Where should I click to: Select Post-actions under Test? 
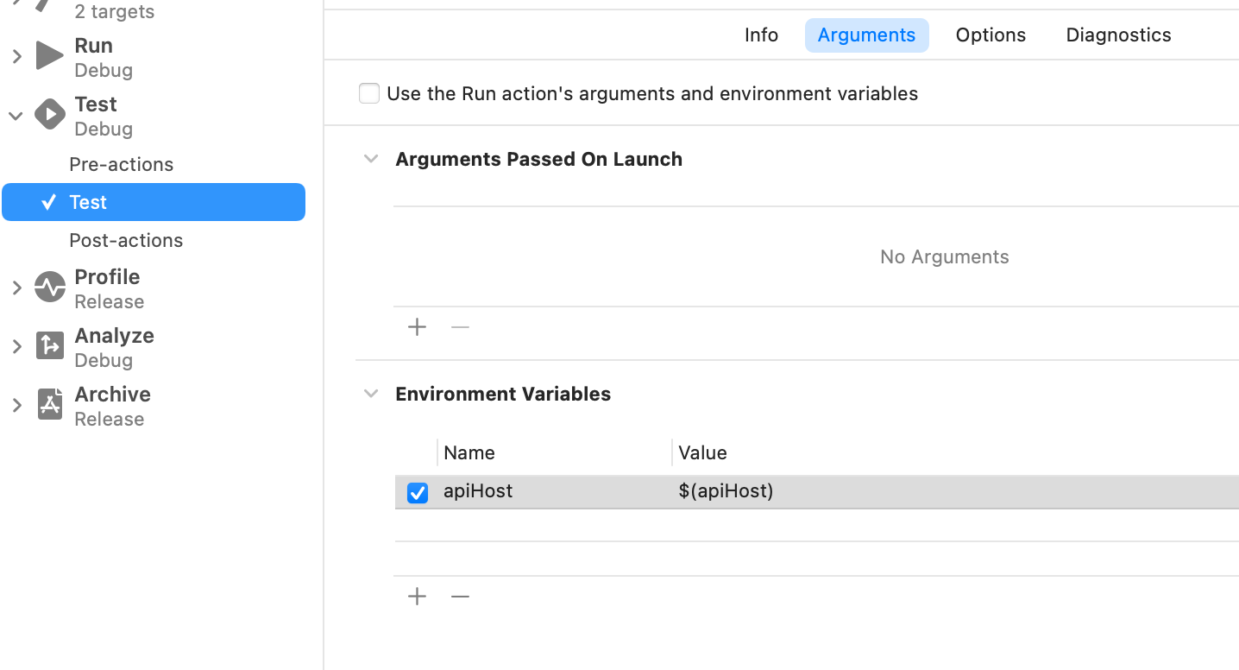pyautogui.click(x=126, y=240)
